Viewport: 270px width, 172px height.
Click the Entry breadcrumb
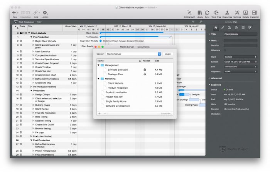tap(39, 22)
